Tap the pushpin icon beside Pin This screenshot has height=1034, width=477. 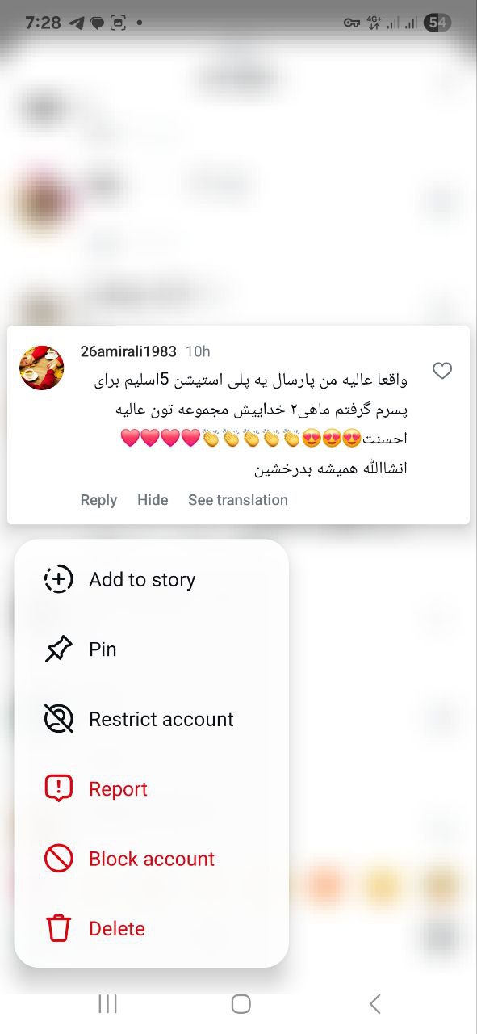(x=58, y=649)
